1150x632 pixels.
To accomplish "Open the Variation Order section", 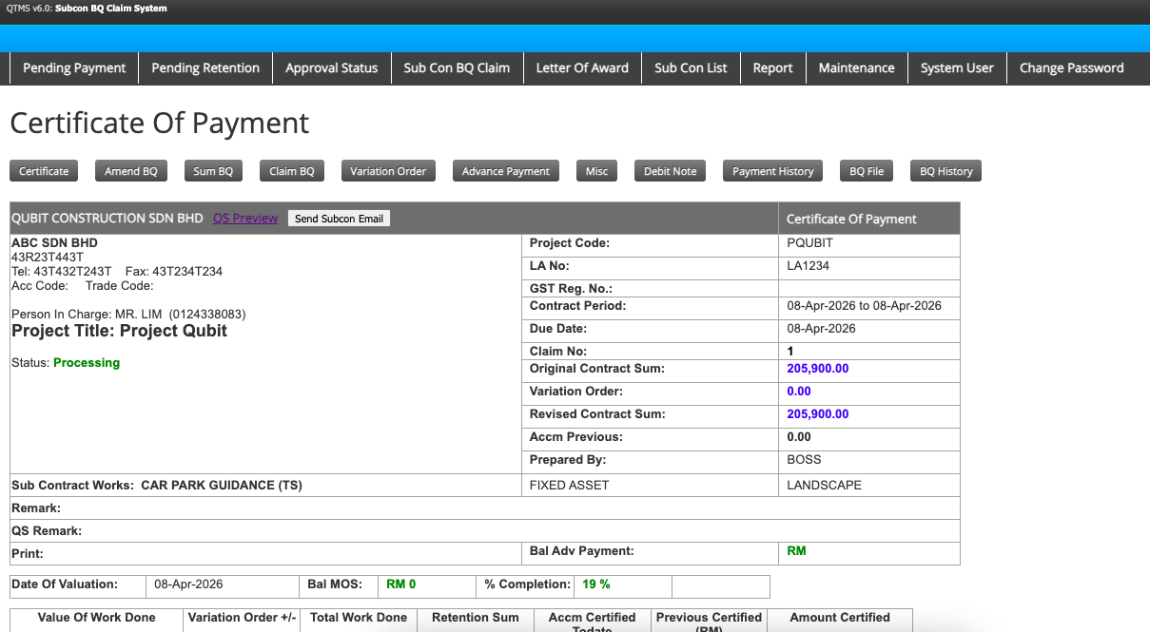I will [x=388, y=171].
